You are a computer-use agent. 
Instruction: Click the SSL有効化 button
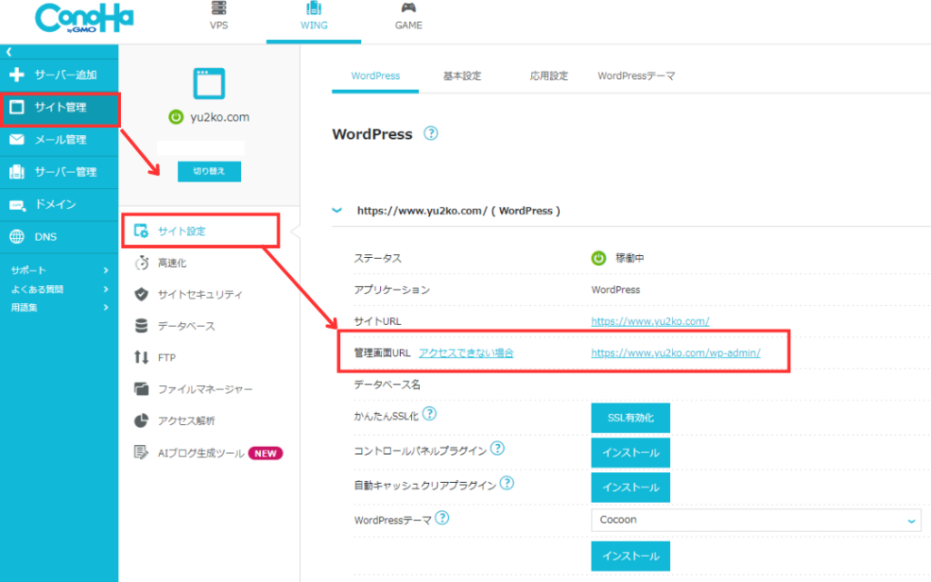coord(631,418)
